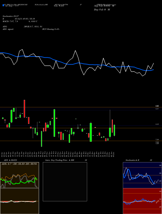Click the tallest red candlestick in price chart
This screenshot has height=214, width=162.
[x=24, y=109]
